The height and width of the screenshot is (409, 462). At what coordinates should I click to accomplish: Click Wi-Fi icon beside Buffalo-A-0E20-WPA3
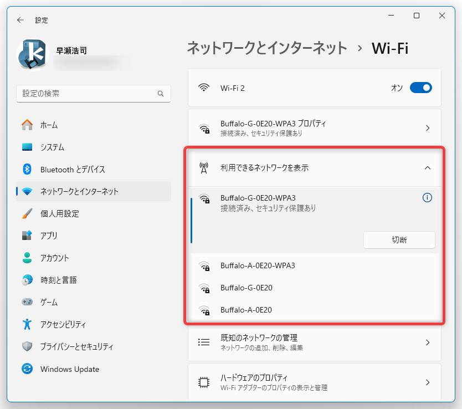204,267
